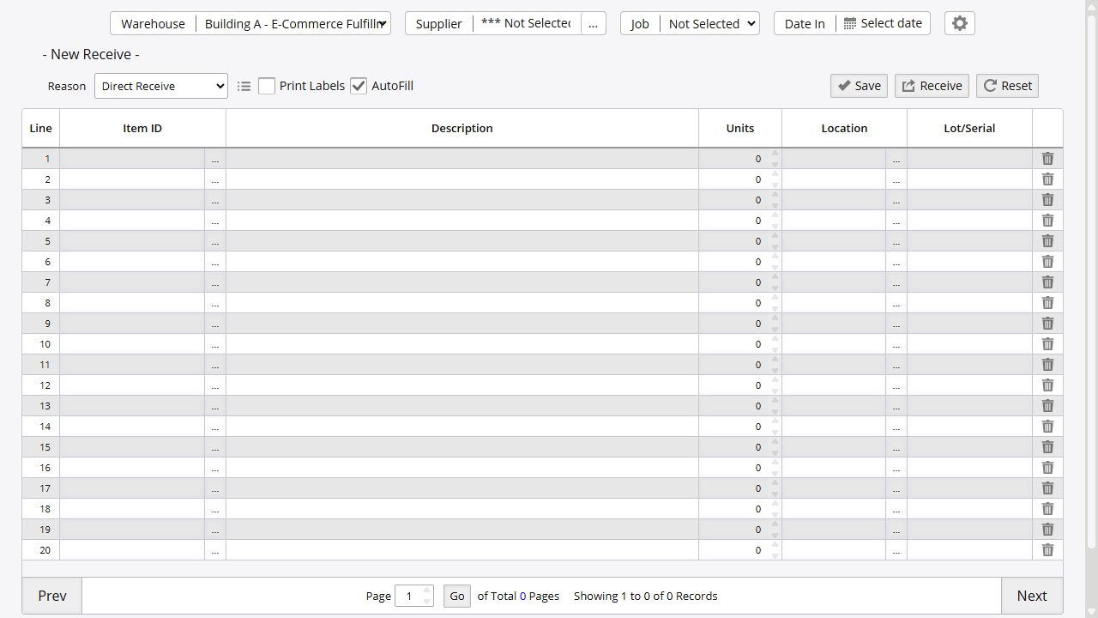Delete line 20 using its trash icon
The height and width of the screenshot is (618, 1098).
pyautogui.click(x=1047, y=549)
